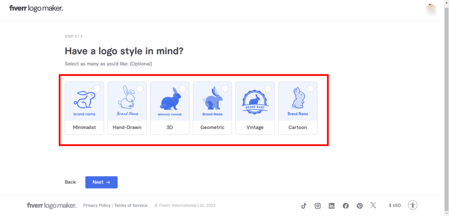The width and height of the screenshot is (449, 216).
Task: Tick the Vintage style checkbox circle
Action: (268, 89)
